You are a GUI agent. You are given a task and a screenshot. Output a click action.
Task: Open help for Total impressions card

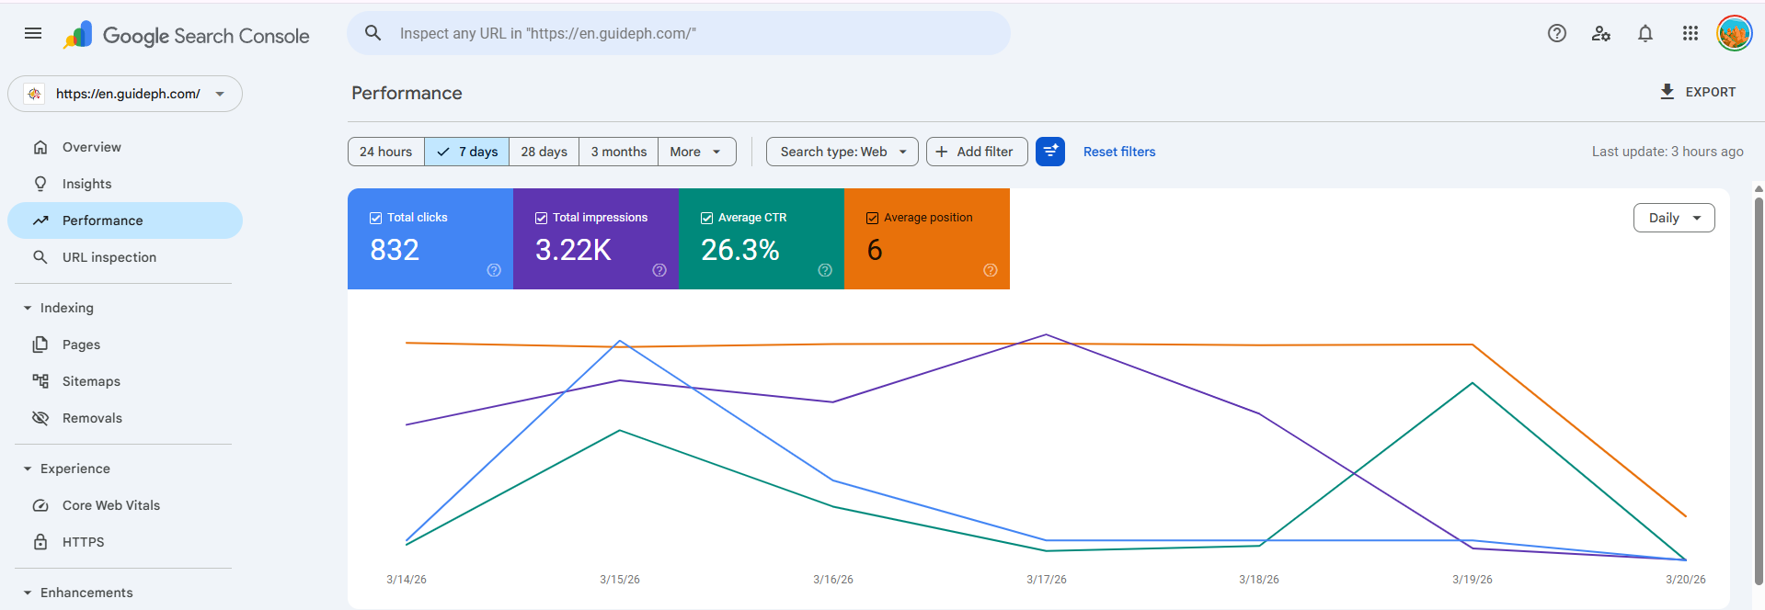(659, 270)
